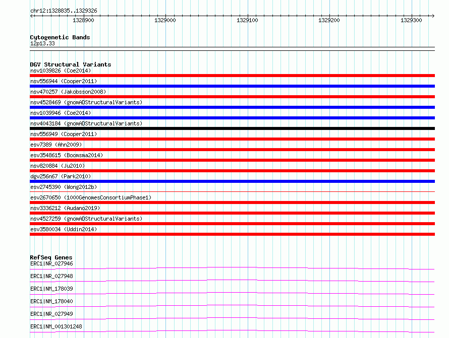Viewport: 449px width, 338px height.
Task: Click the red bar under nsv820884
Action: pyautogui.click(x=232, y=171)
